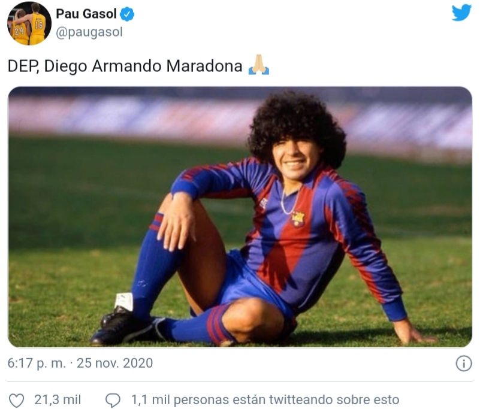This screenshot has height=409, width=483.
Task: Click the tweet text 'DEP, Diego Armando Maradona'
Action: [x=125, y=66]
